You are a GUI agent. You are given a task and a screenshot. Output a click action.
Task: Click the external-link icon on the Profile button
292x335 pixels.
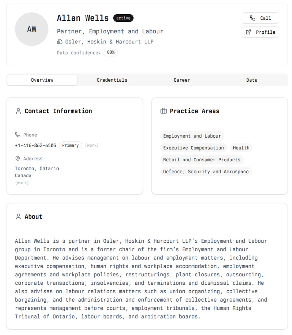[249, 32]
